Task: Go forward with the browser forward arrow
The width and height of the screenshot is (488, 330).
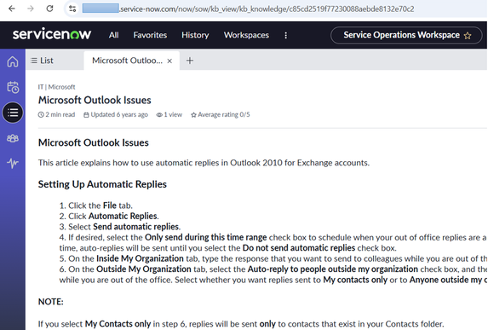Action: pyautogui.click(x=31, y=9)
